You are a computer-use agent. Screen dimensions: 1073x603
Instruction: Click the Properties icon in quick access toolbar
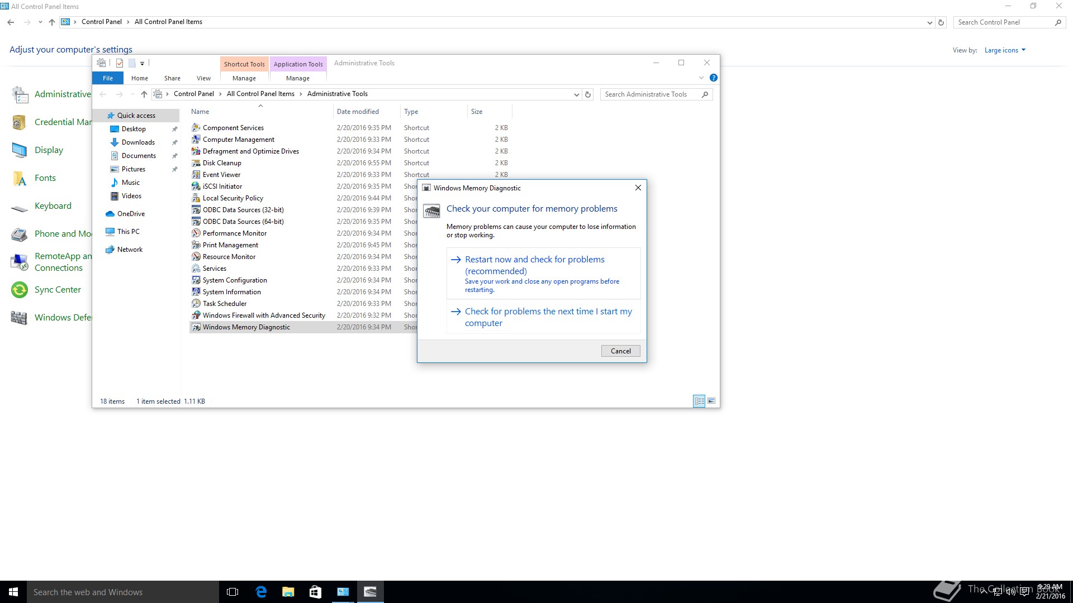pos(119,63)
